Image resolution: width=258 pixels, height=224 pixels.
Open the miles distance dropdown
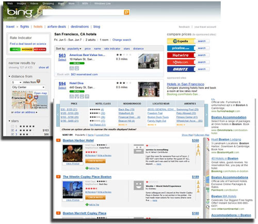pos(17,82)
